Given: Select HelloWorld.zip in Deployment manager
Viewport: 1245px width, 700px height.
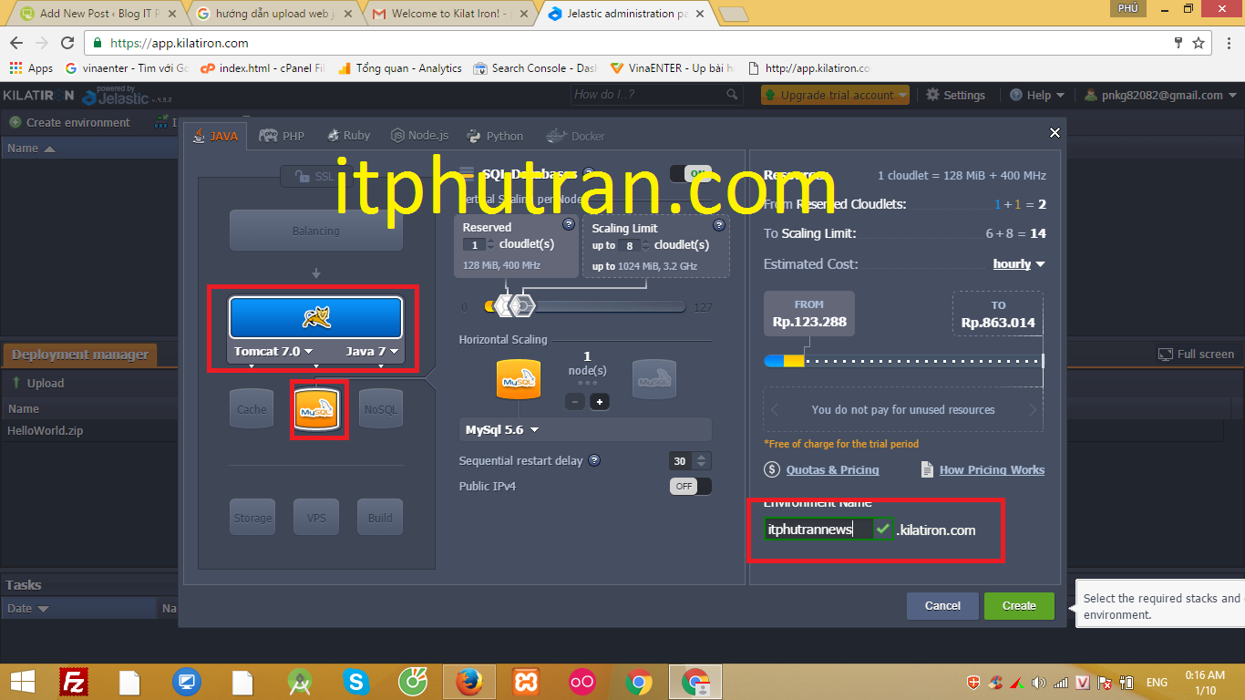Looking at the screenshot, I should coord(46,430).
